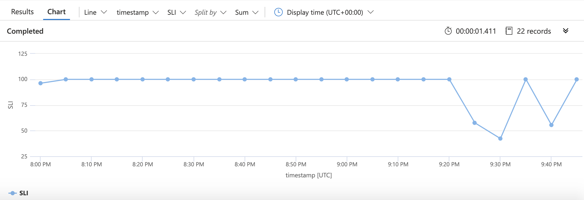Click the Completed status text

pos(25,31)
